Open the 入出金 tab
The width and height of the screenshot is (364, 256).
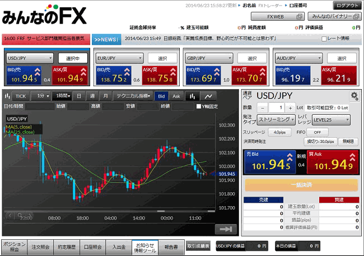(x=119, y=246)
